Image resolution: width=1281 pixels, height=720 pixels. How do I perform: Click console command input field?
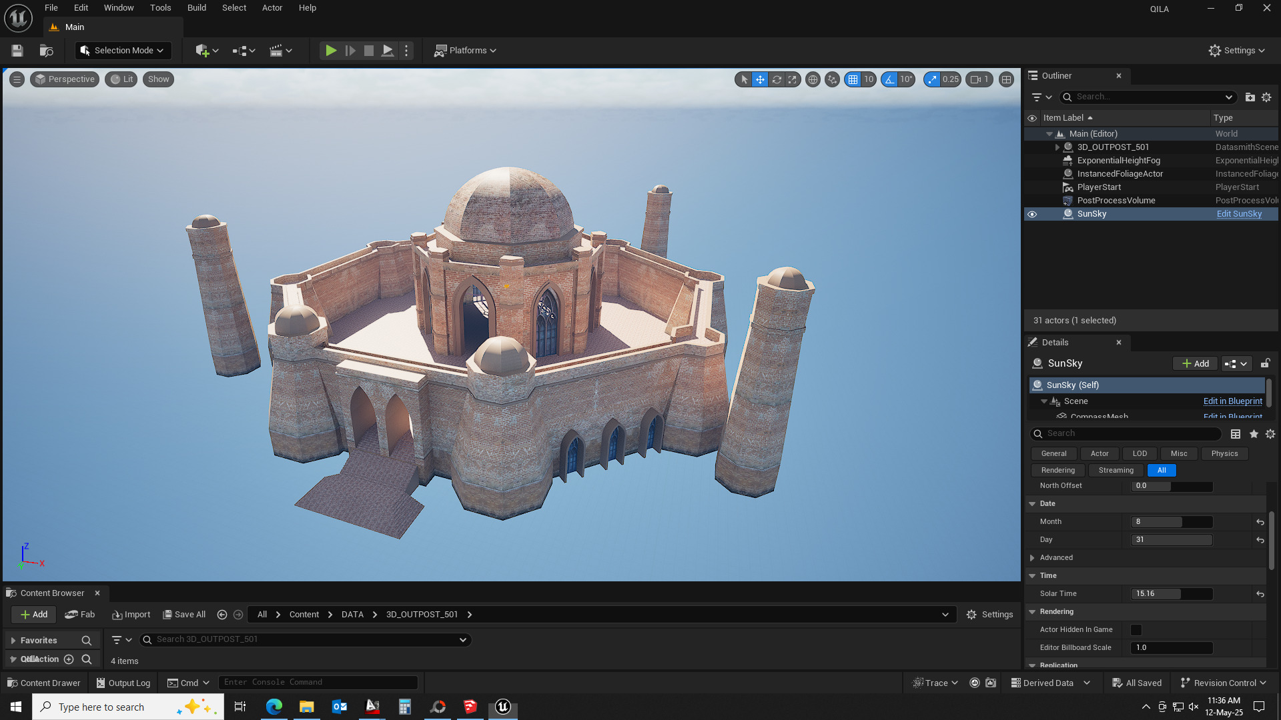pos(318,683)
